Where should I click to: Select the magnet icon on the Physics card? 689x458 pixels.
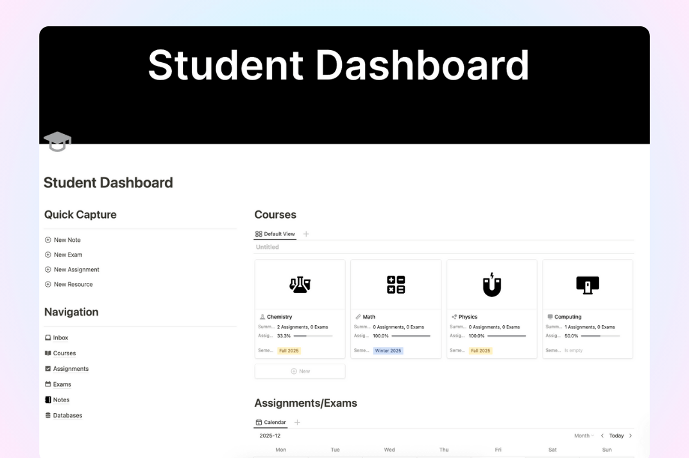pyautogui.click(x=491, y=284)
